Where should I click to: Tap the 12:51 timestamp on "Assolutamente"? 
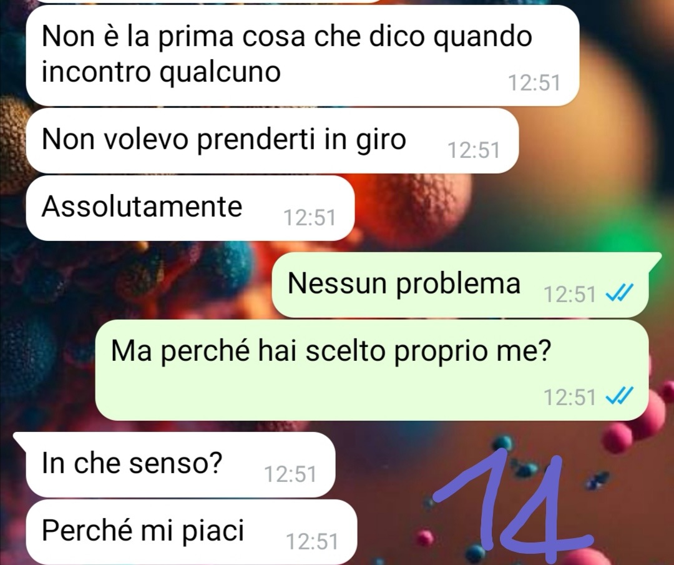pos(310,218)
